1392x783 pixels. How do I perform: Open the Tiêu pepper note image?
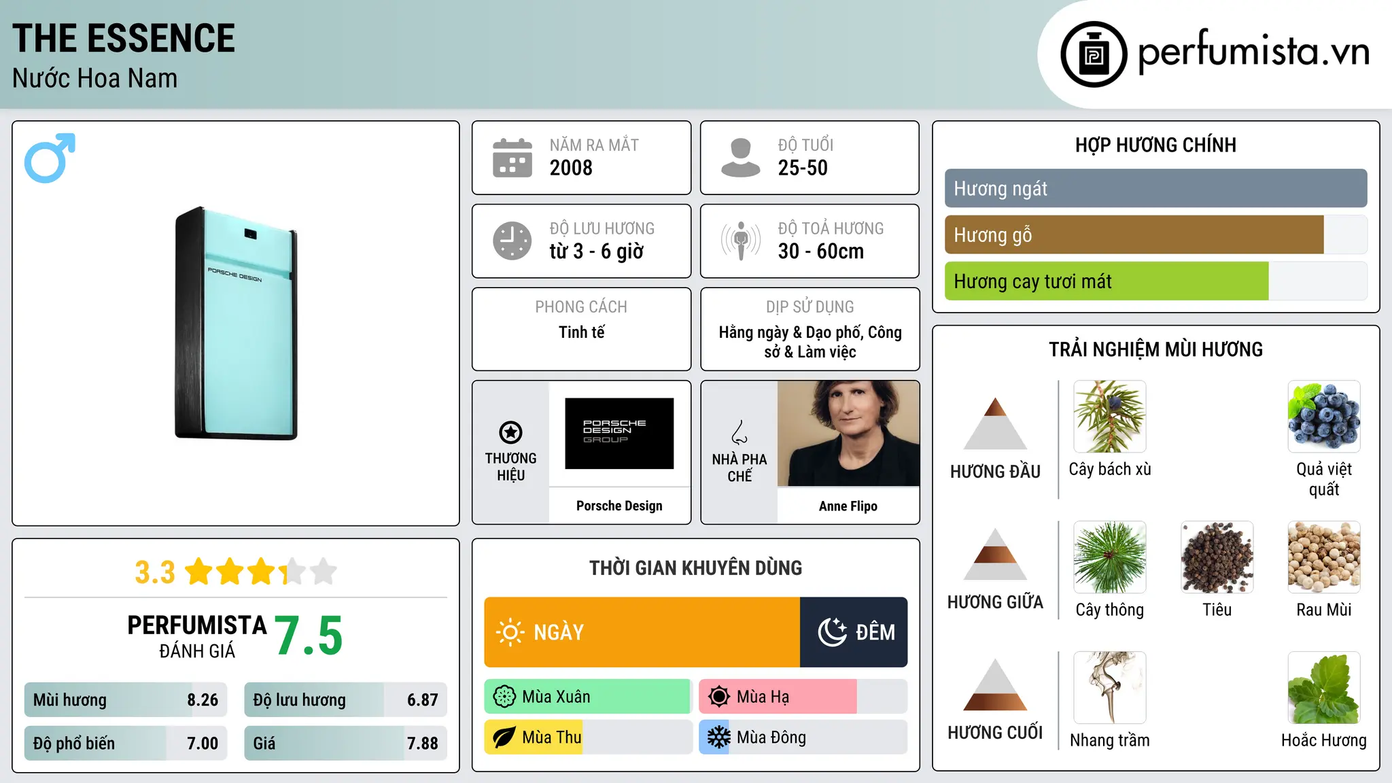click(1217, 557)
